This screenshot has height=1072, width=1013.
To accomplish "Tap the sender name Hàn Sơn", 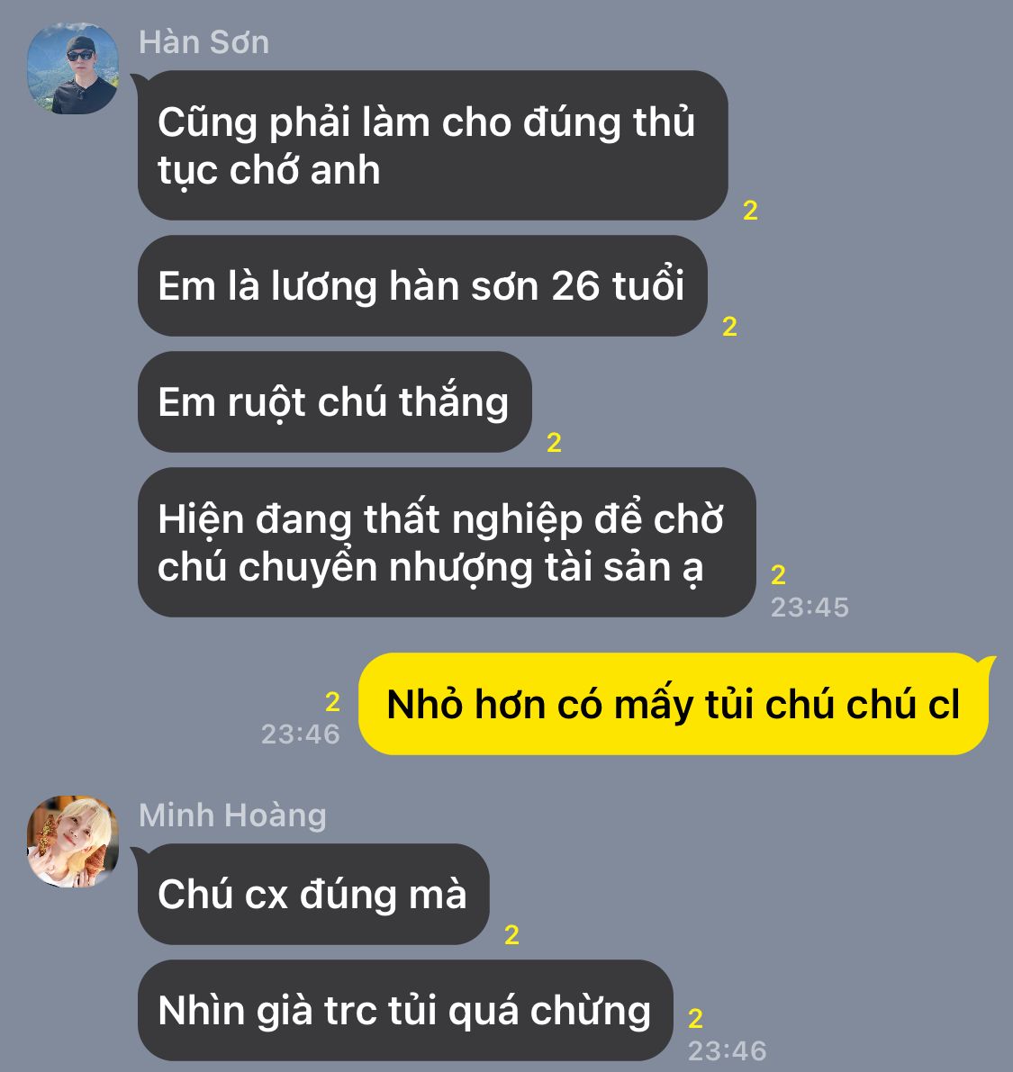I will [204, 42].
